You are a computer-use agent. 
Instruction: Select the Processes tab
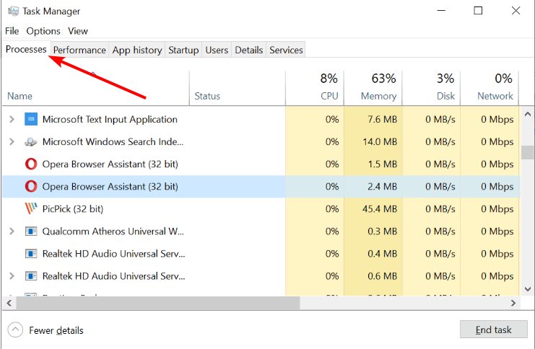click(26, 50)
